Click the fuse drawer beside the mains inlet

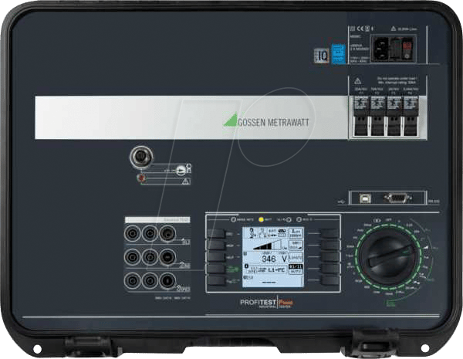coord(396,49)
